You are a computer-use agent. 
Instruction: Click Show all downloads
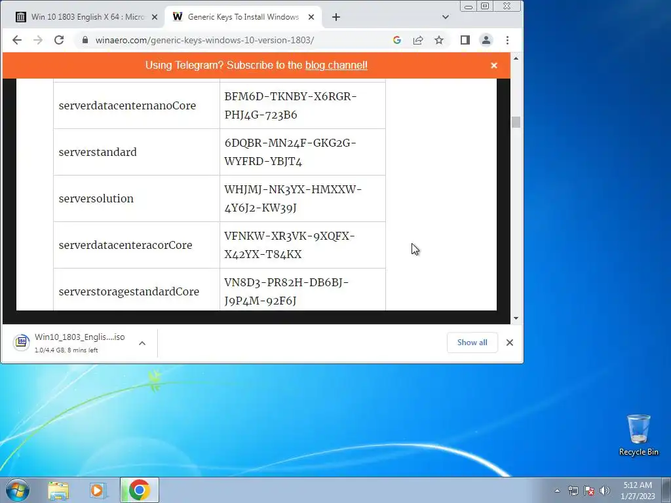click(x=472, y=343)
